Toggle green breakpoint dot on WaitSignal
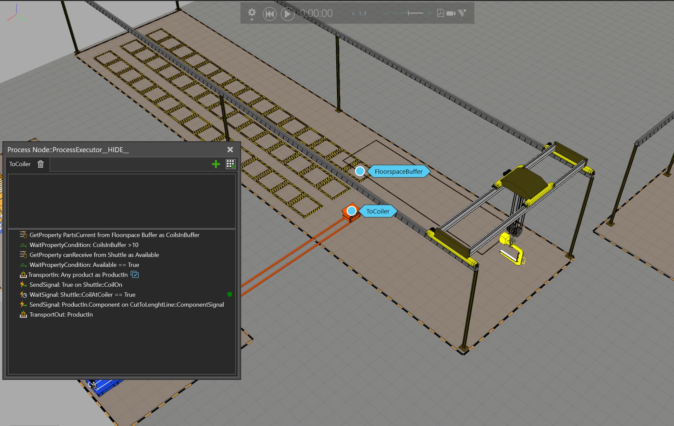The height and width of the screenshot is (426, 674). [230, 294]
